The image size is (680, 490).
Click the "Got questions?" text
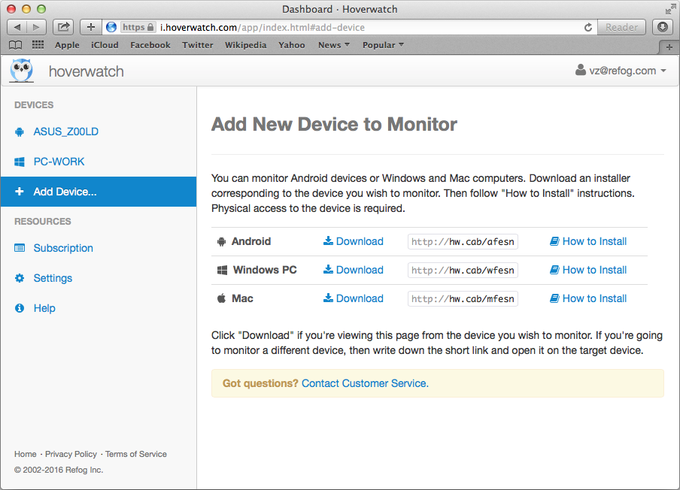(x=260, y=383)
